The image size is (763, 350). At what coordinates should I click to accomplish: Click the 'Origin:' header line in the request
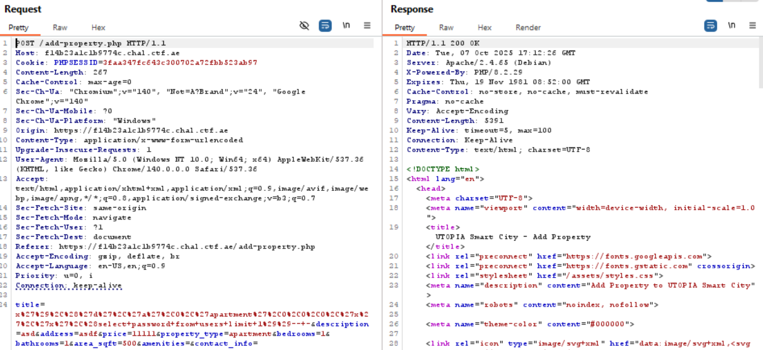[x=122, y=131]
